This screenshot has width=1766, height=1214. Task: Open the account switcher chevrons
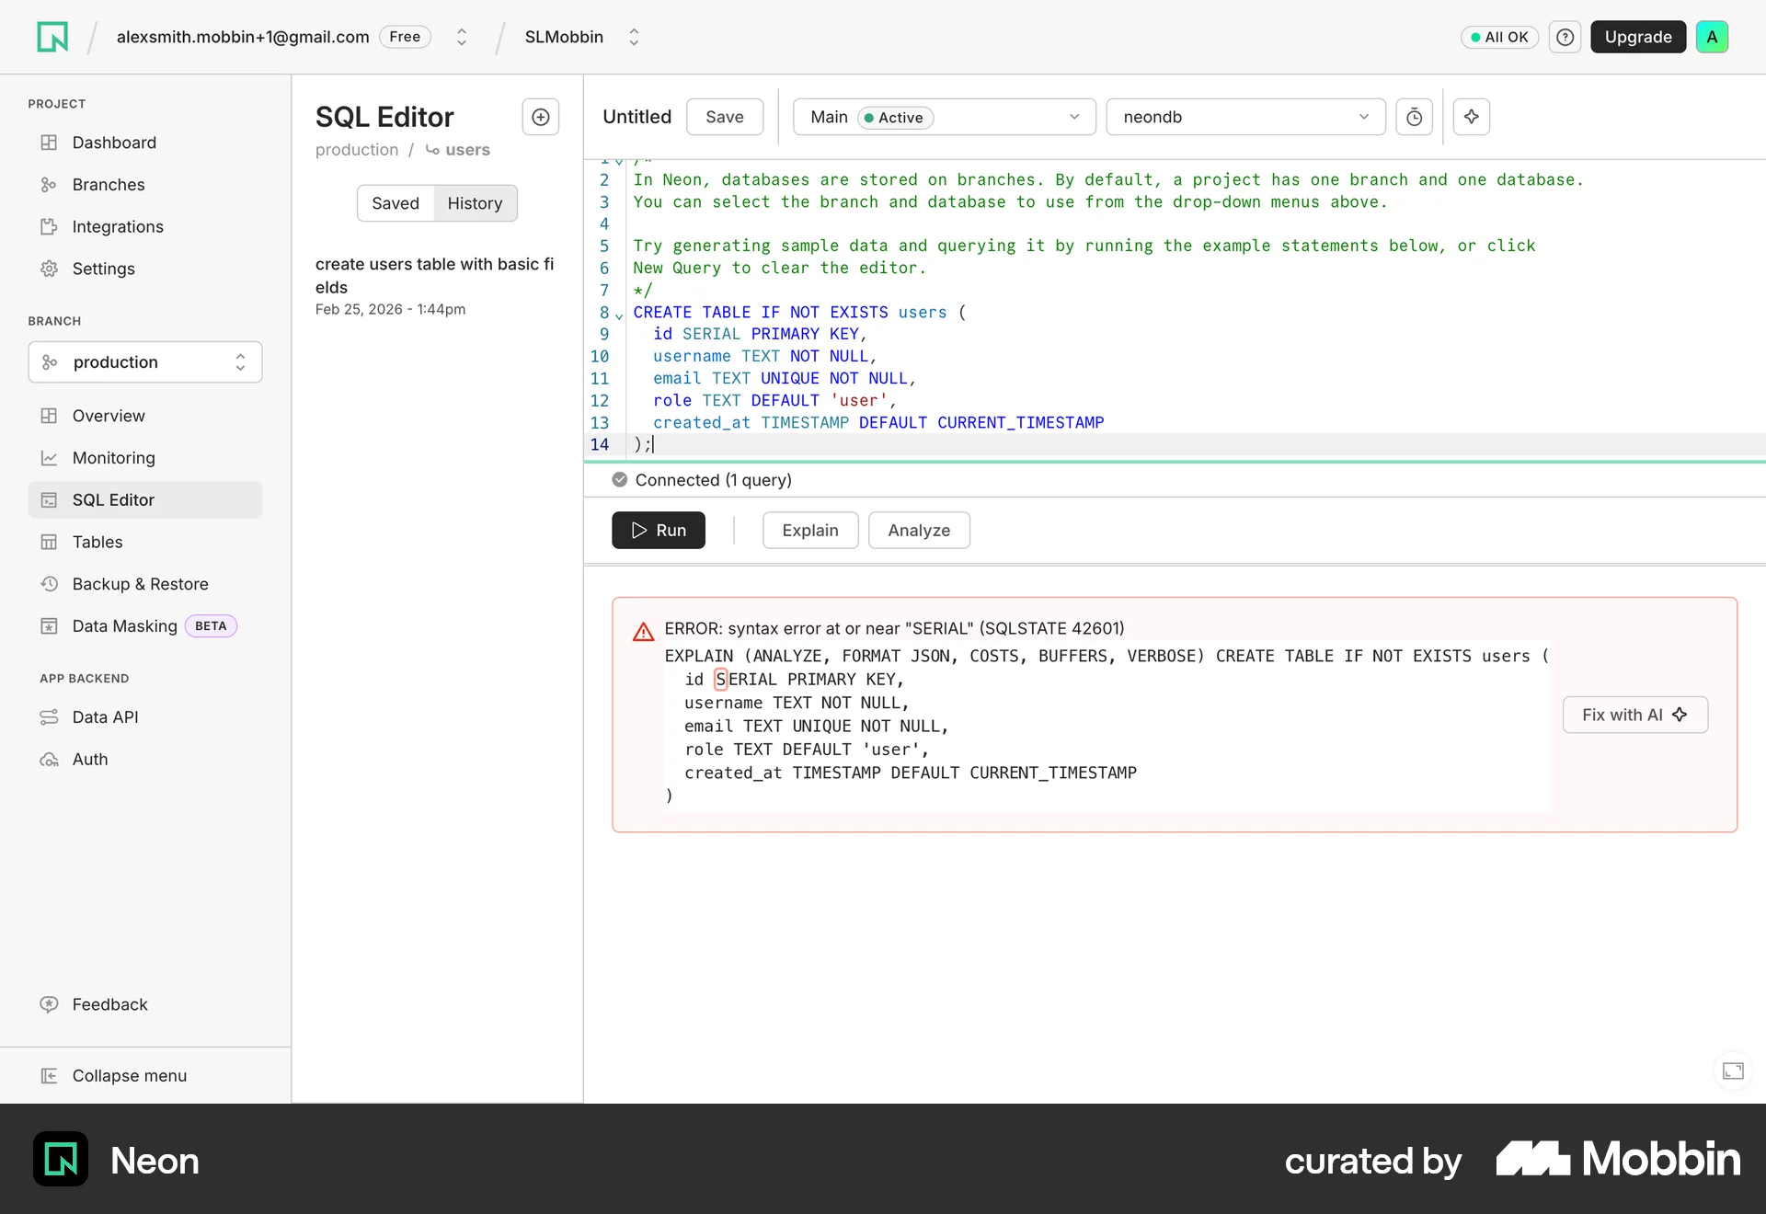coord(462,37)
